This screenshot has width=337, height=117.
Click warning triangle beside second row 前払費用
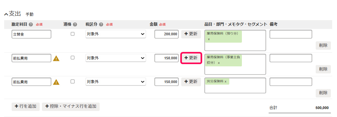coord(56,58)
